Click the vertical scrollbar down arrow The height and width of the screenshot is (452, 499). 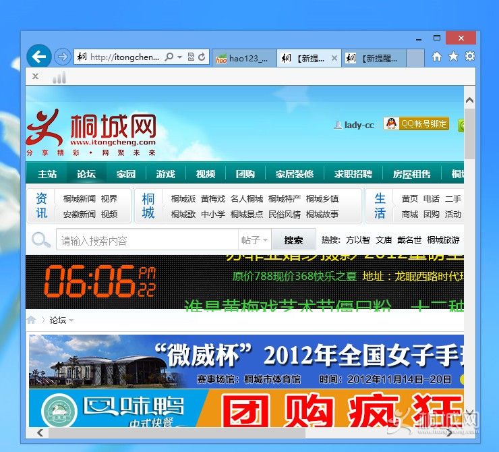[x=469, y=412]
